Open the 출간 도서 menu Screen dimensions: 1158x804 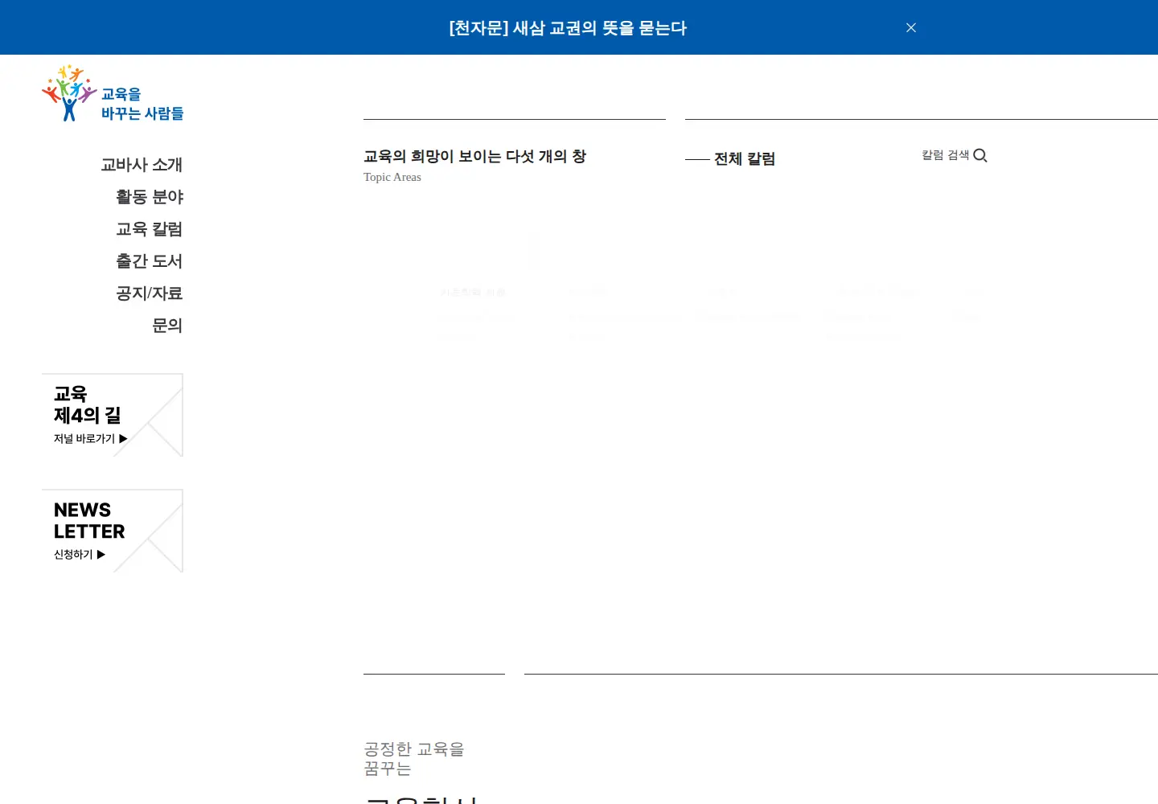(x=150, y=261)
